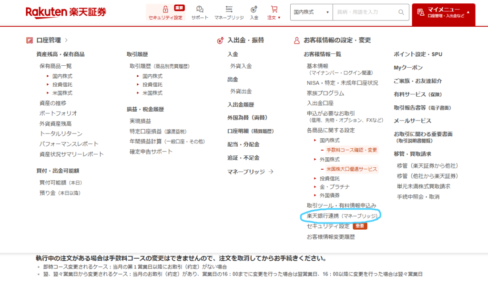Click the search magnifying glass icon
Image resolution: width=488 pixels, height=306 pixels.
click(x=401, y=12)
